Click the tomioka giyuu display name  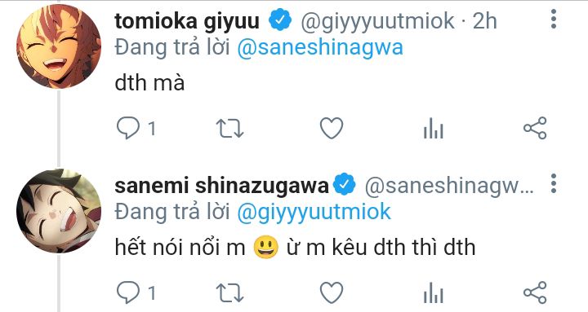pos(187,21)
